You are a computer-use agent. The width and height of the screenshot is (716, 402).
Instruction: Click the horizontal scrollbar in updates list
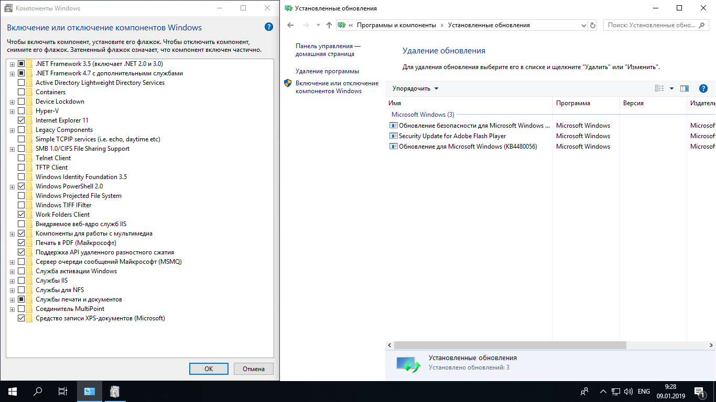[x=510, y=345]
